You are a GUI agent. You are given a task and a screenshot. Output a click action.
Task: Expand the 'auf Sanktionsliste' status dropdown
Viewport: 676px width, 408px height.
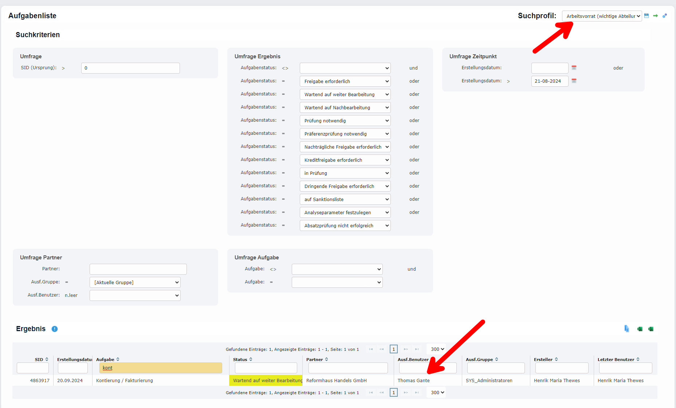[345, 199]
